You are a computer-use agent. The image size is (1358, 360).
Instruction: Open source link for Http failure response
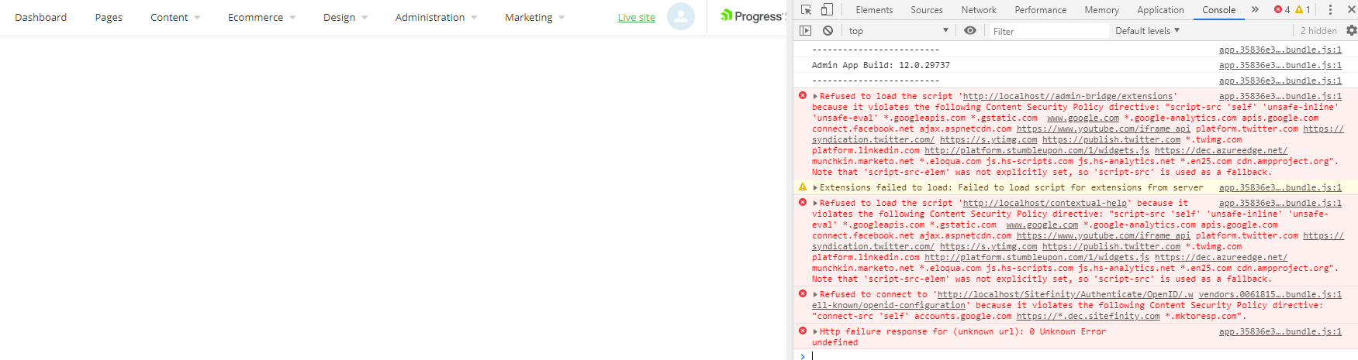click(x=1280, y=332)
